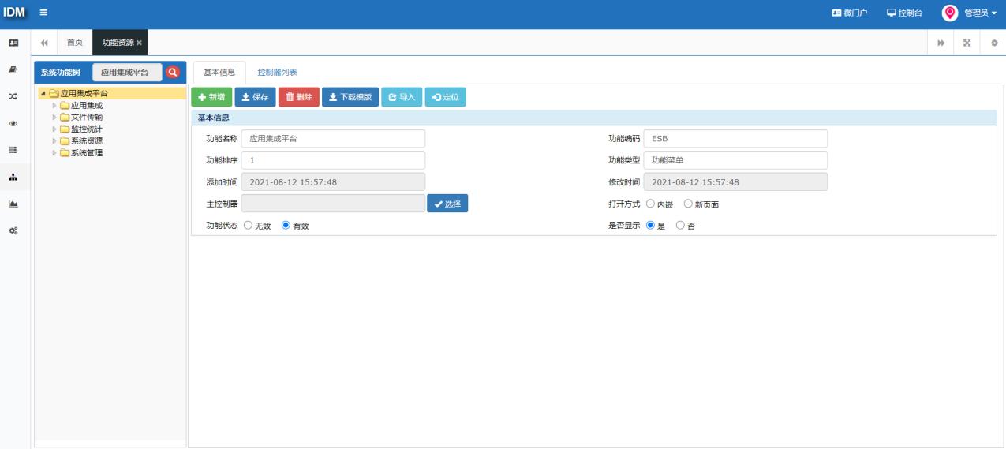Expand the 文件传输 tree node arrow
The width and height of the screenshot is (1006, 449).
(54, 117)
